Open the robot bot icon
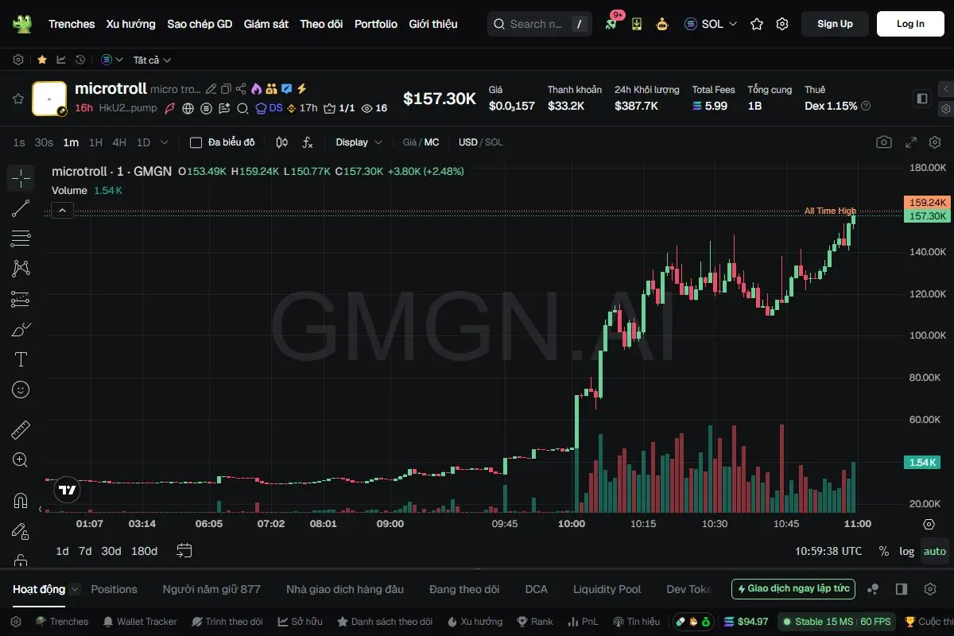The height and width of the screenshot is (636, 954). [662, 24]
